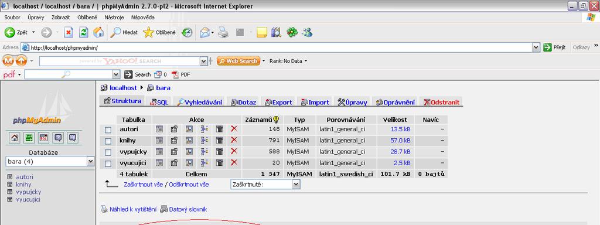Screen dimensions: 600x225
Task: Insert a row into the vyucujici table
Action: 204,163
